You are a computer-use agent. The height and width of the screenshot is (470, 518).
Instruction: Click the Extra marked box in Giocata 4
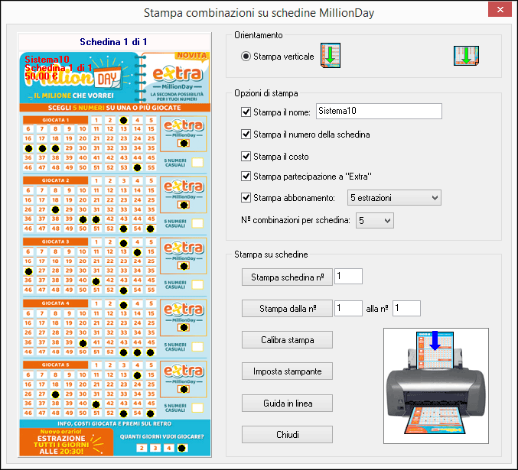tap(184, 327)
